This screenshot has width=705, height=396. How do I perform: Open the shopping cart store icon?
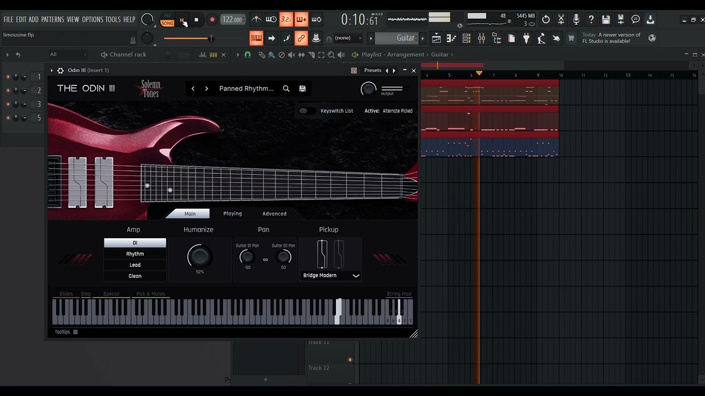point(571,38)
